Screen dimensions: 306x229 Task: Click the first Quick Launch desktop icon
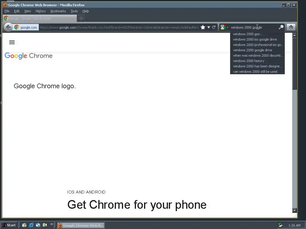coord(24,225)
